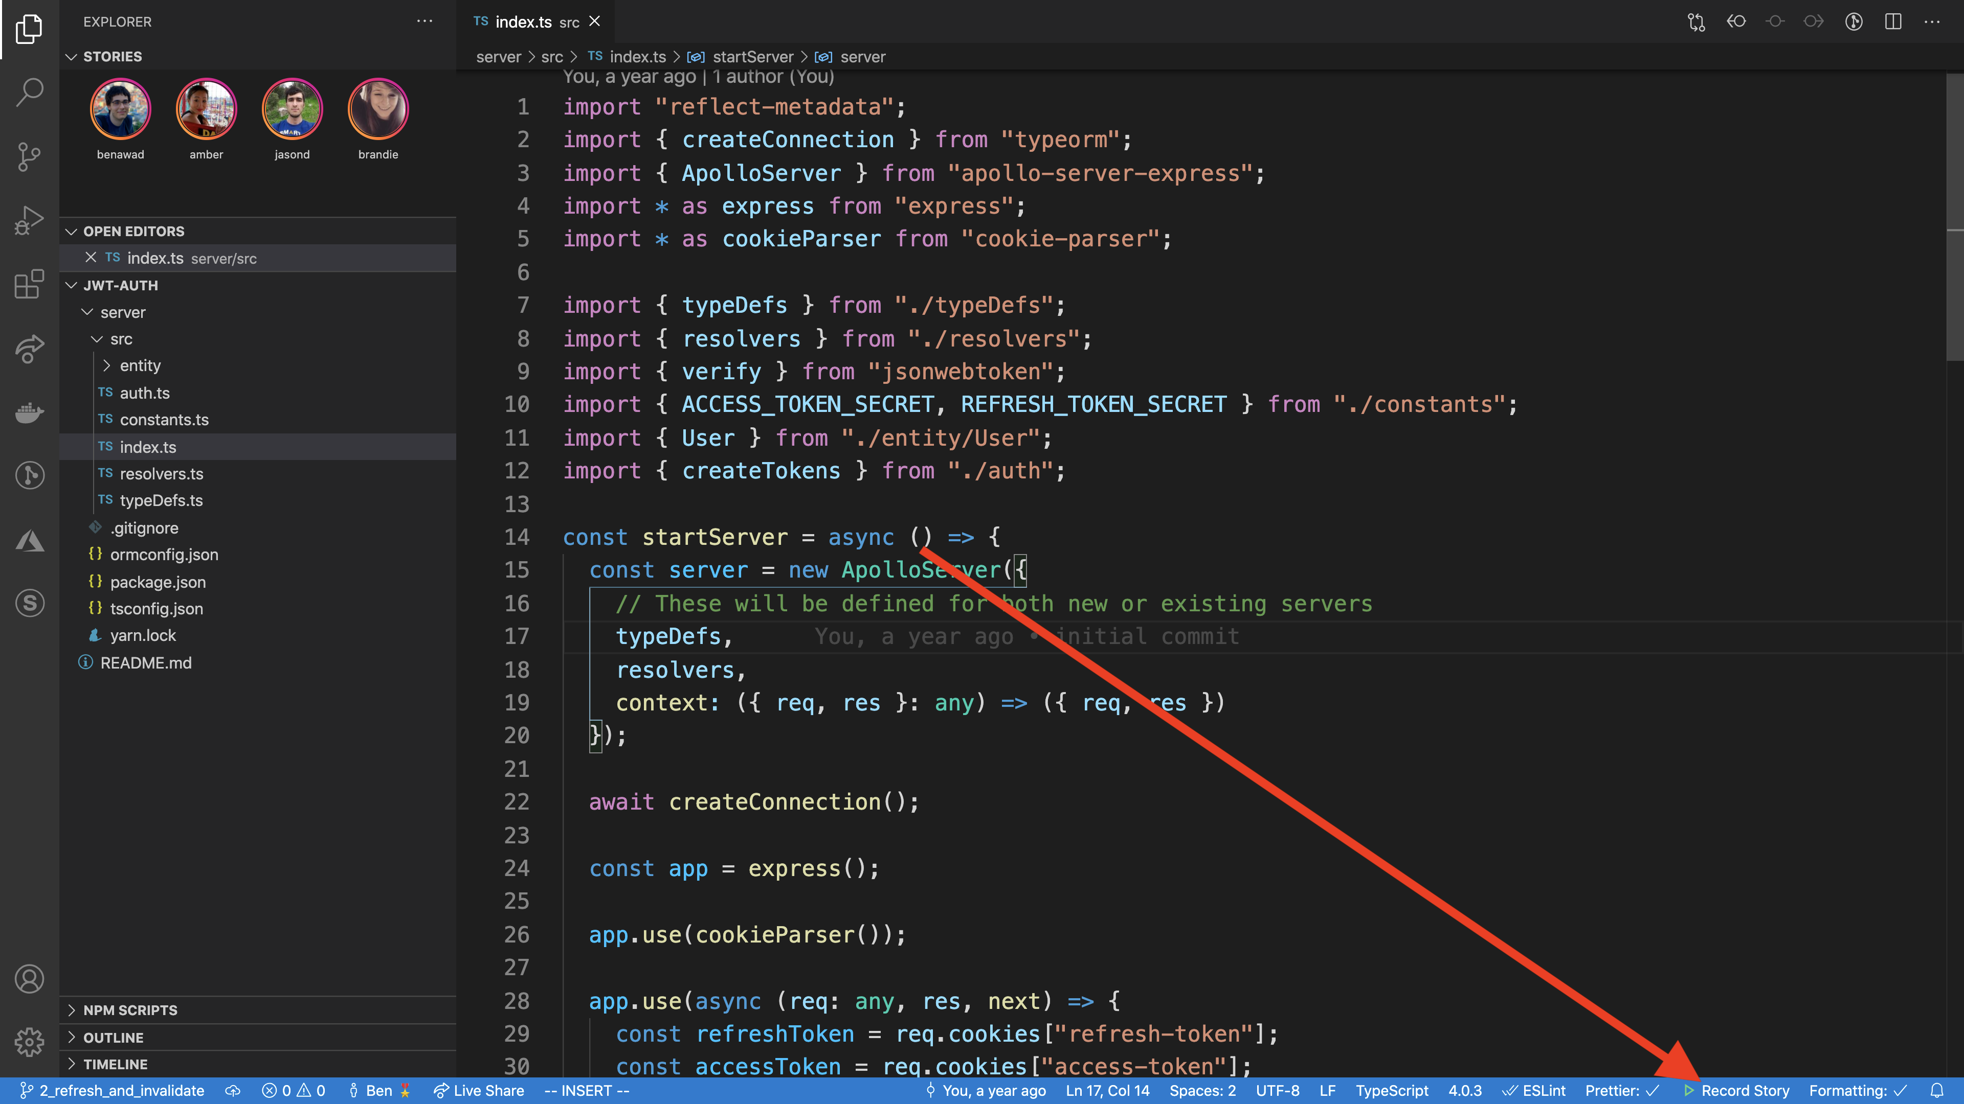This screenshot has height=1104, width=1964.
Task: View benawad's story thumbnail
Action: [121, 110]
